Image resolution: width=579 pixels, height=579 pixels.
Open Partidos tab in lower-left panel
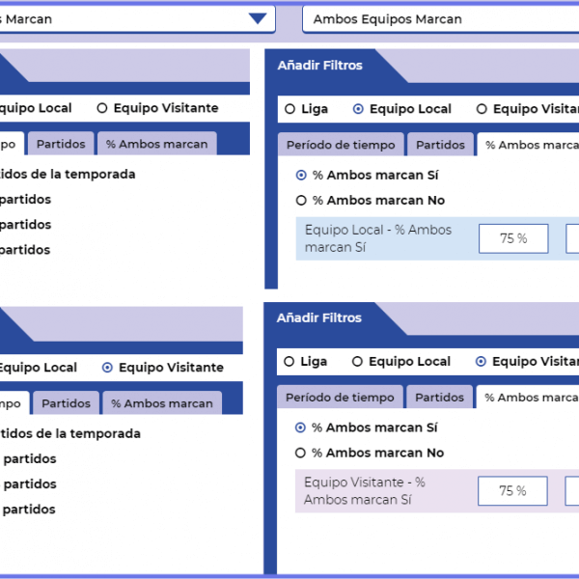[66, 403]
